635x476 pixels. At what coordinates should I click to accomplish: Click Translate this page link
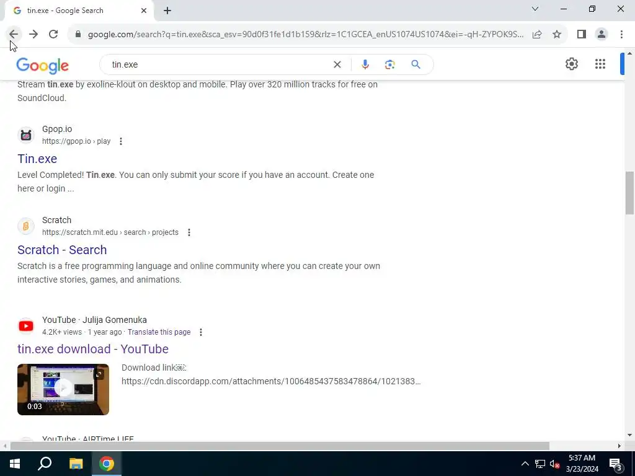tap(159, 332)
